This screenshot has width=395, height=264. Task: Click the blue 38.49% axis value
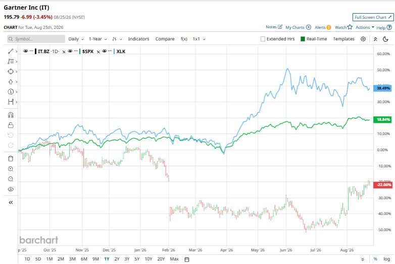click(382, 88)
